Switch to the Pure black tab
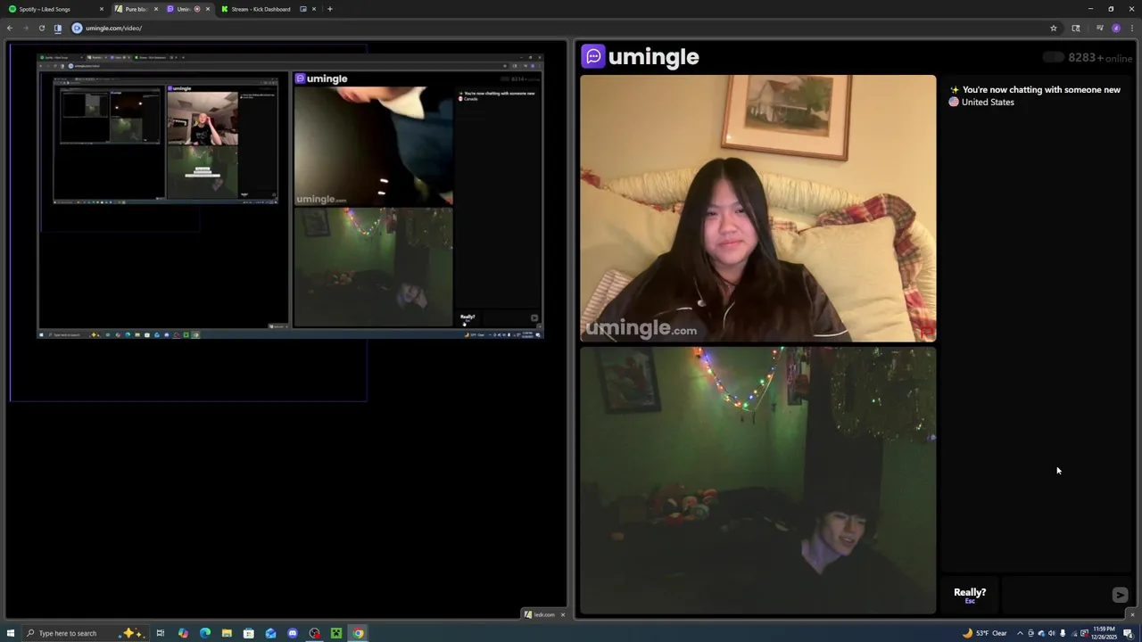This screenshot has height=642, width=1142. point(136,9)
